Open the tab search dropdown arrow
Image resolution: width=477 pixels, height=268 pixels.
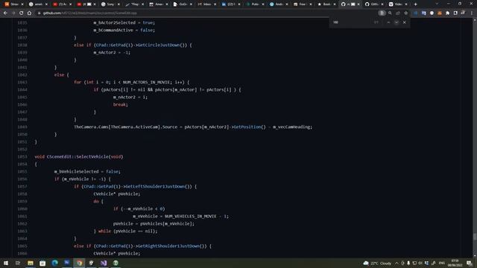(437, 4)
